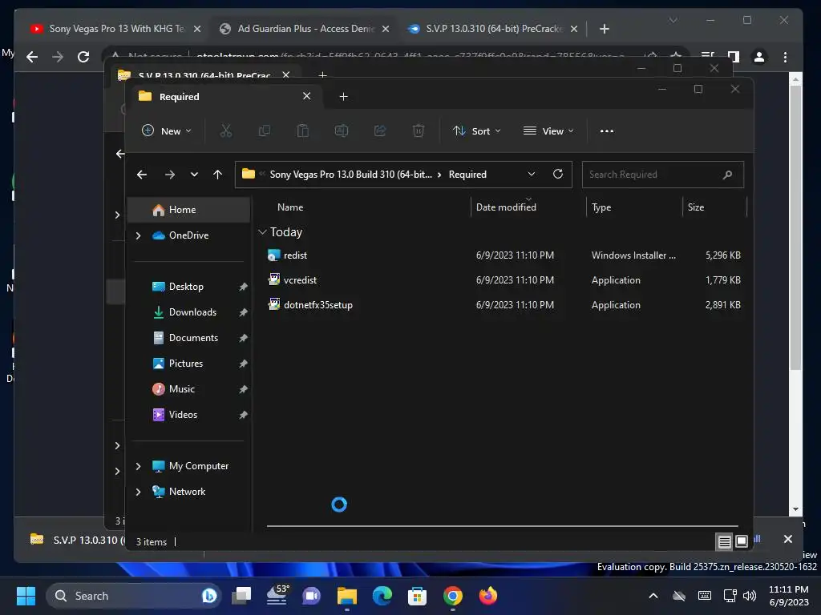This screenshot has height=615, width=821.
Task: Open Chrome three-dot menu
Action: point(785,57)
